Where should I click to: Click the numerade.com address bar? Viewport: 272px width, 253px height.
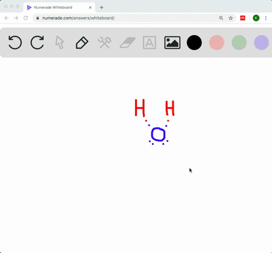[134, 18]
